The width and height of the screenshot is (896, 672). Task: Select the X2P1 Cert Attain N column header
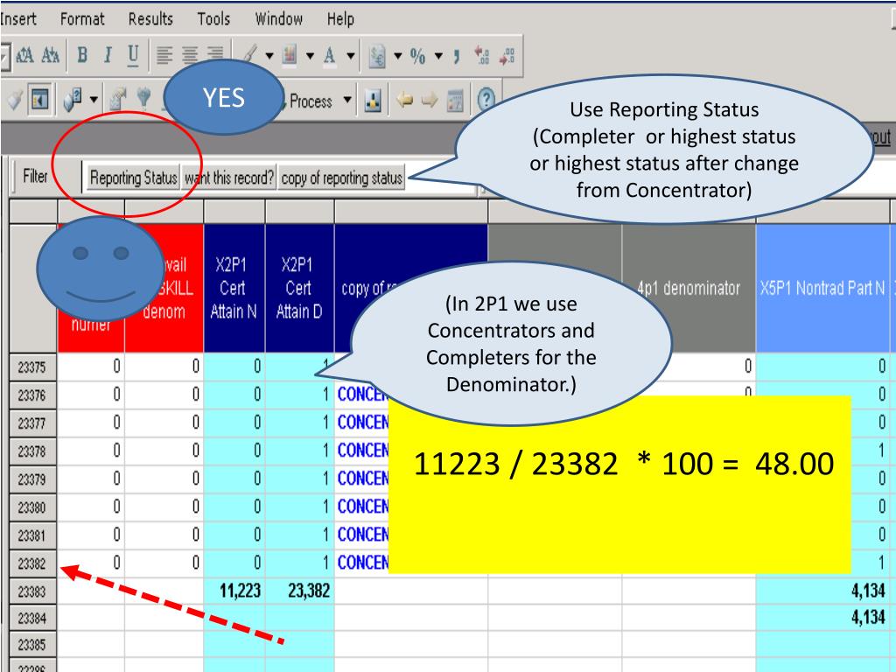click(234, 287)
